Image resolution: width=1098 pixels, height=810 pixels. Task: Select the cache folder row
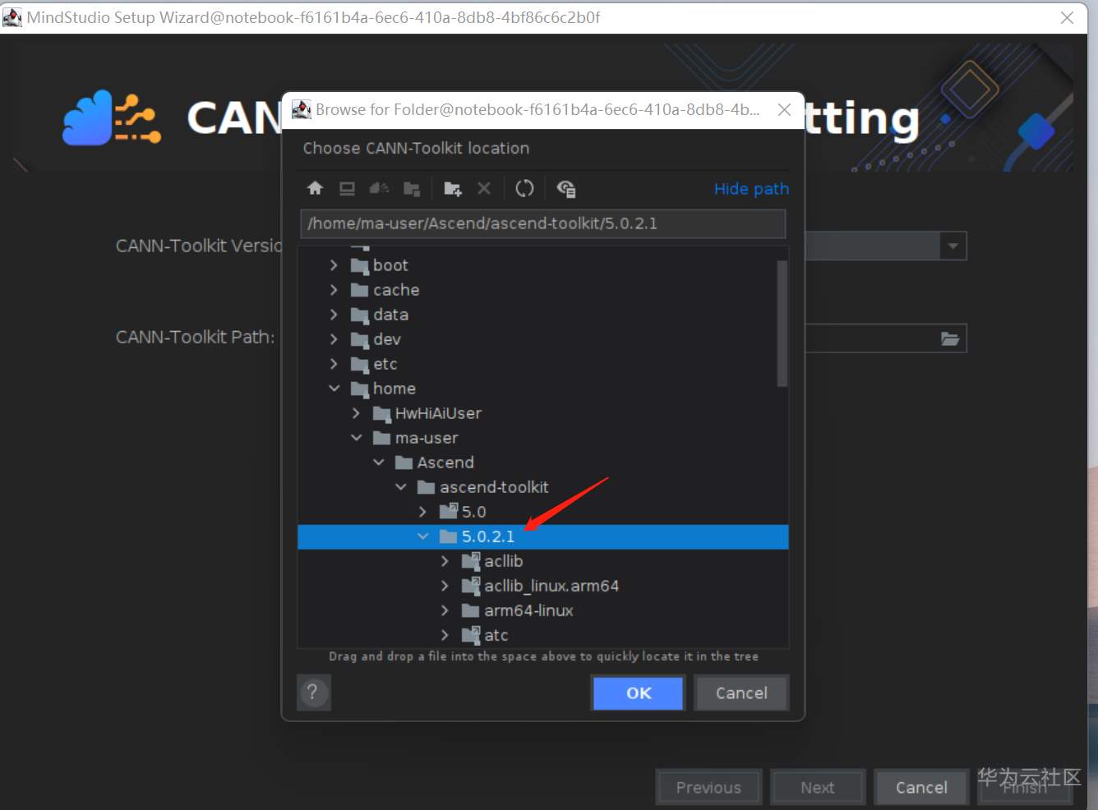[543, 290]
